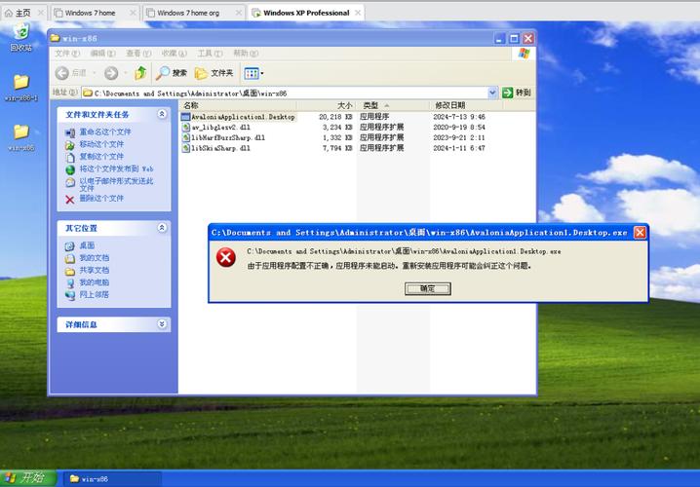This screenshot has width=700, height=487.
Task: Click 20,218 KB size cell
Action: (x=335, y=117)
